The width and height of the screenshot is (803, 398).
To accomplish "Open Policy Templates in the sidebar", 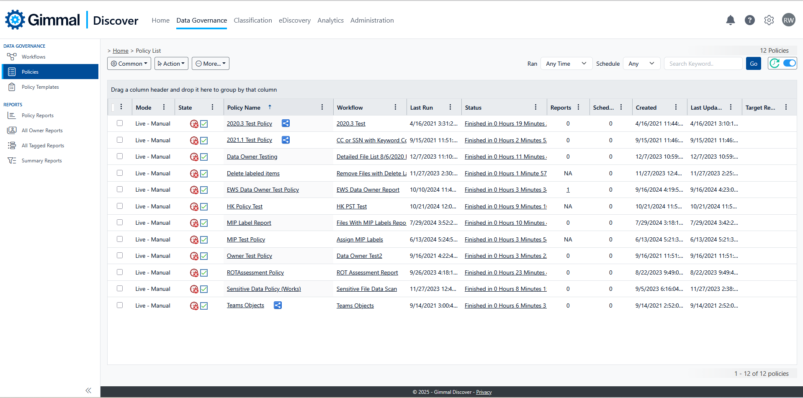I will 40,87.
